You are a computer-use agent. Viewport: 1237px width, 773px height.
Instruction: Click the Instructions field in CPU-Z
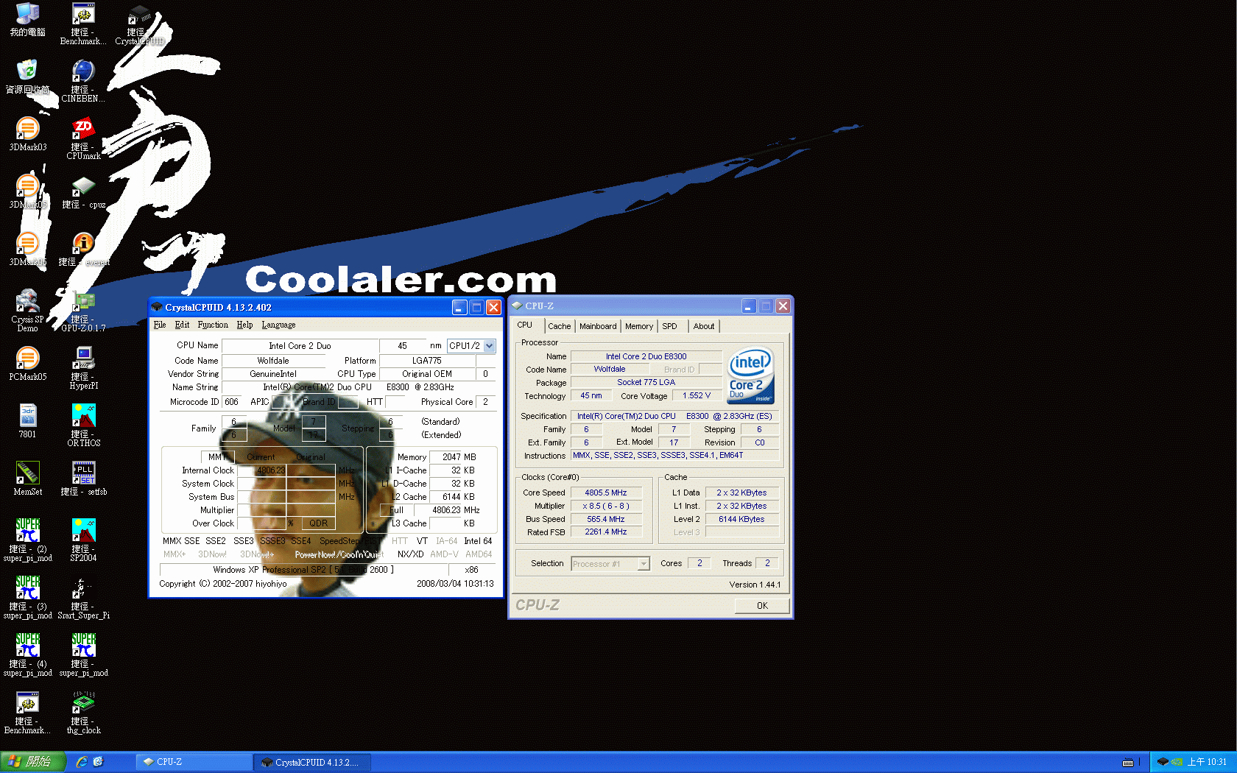(674, 456)
